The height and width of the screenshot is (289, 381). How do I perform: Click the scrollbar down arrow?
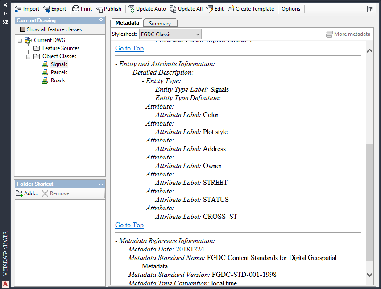point(369,275)
